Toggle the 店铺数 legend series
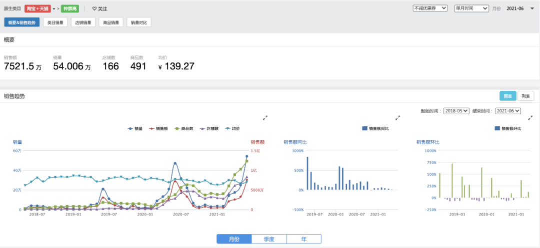This screenshot has height=248, width=540. (209, 128)
